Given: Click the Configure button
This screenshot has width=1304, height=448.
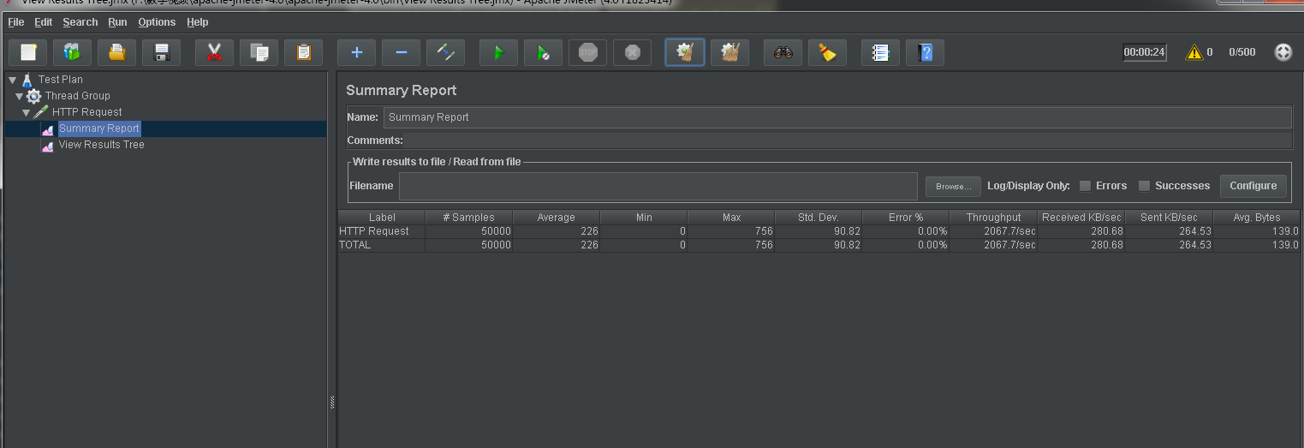Looking at the screenshot, I should coord(1253,186).
